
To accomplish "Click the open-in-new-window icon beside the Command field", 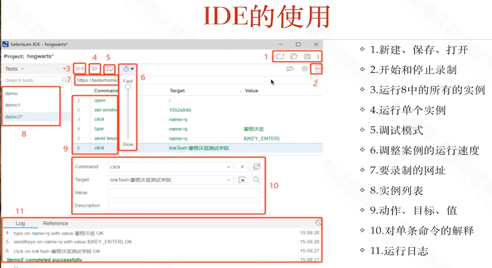I will 256,167.
